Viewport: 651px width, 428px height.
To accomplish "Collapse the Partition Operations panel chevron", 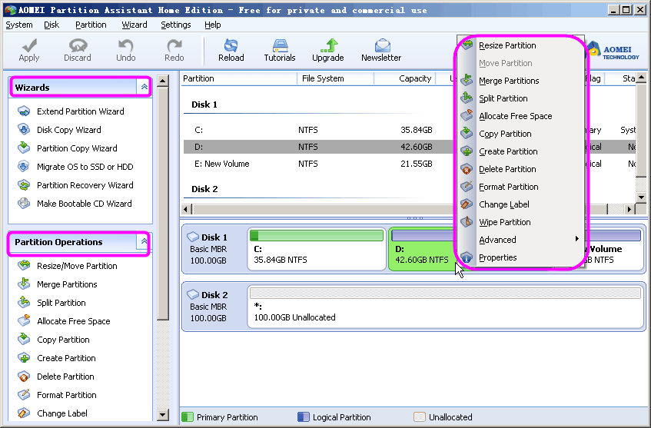I will point(144,241).
